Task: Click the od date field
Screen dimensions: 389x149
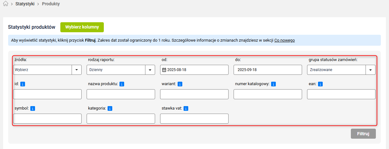Action: click(x=194, y=70)
